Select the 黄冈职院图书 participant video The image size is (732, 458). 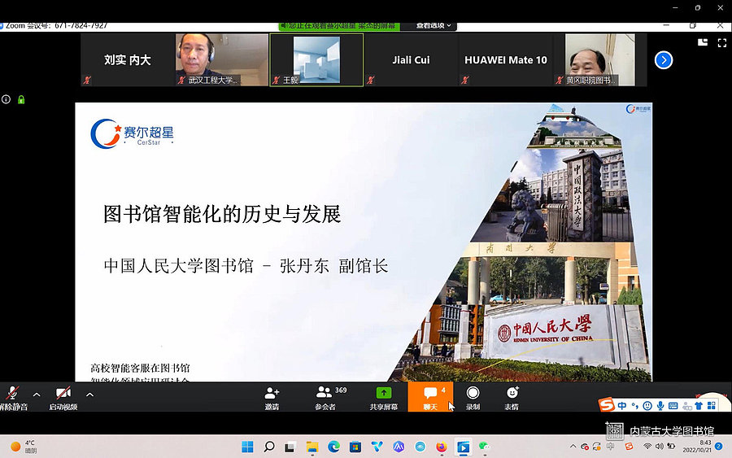[x=600, y=59]
